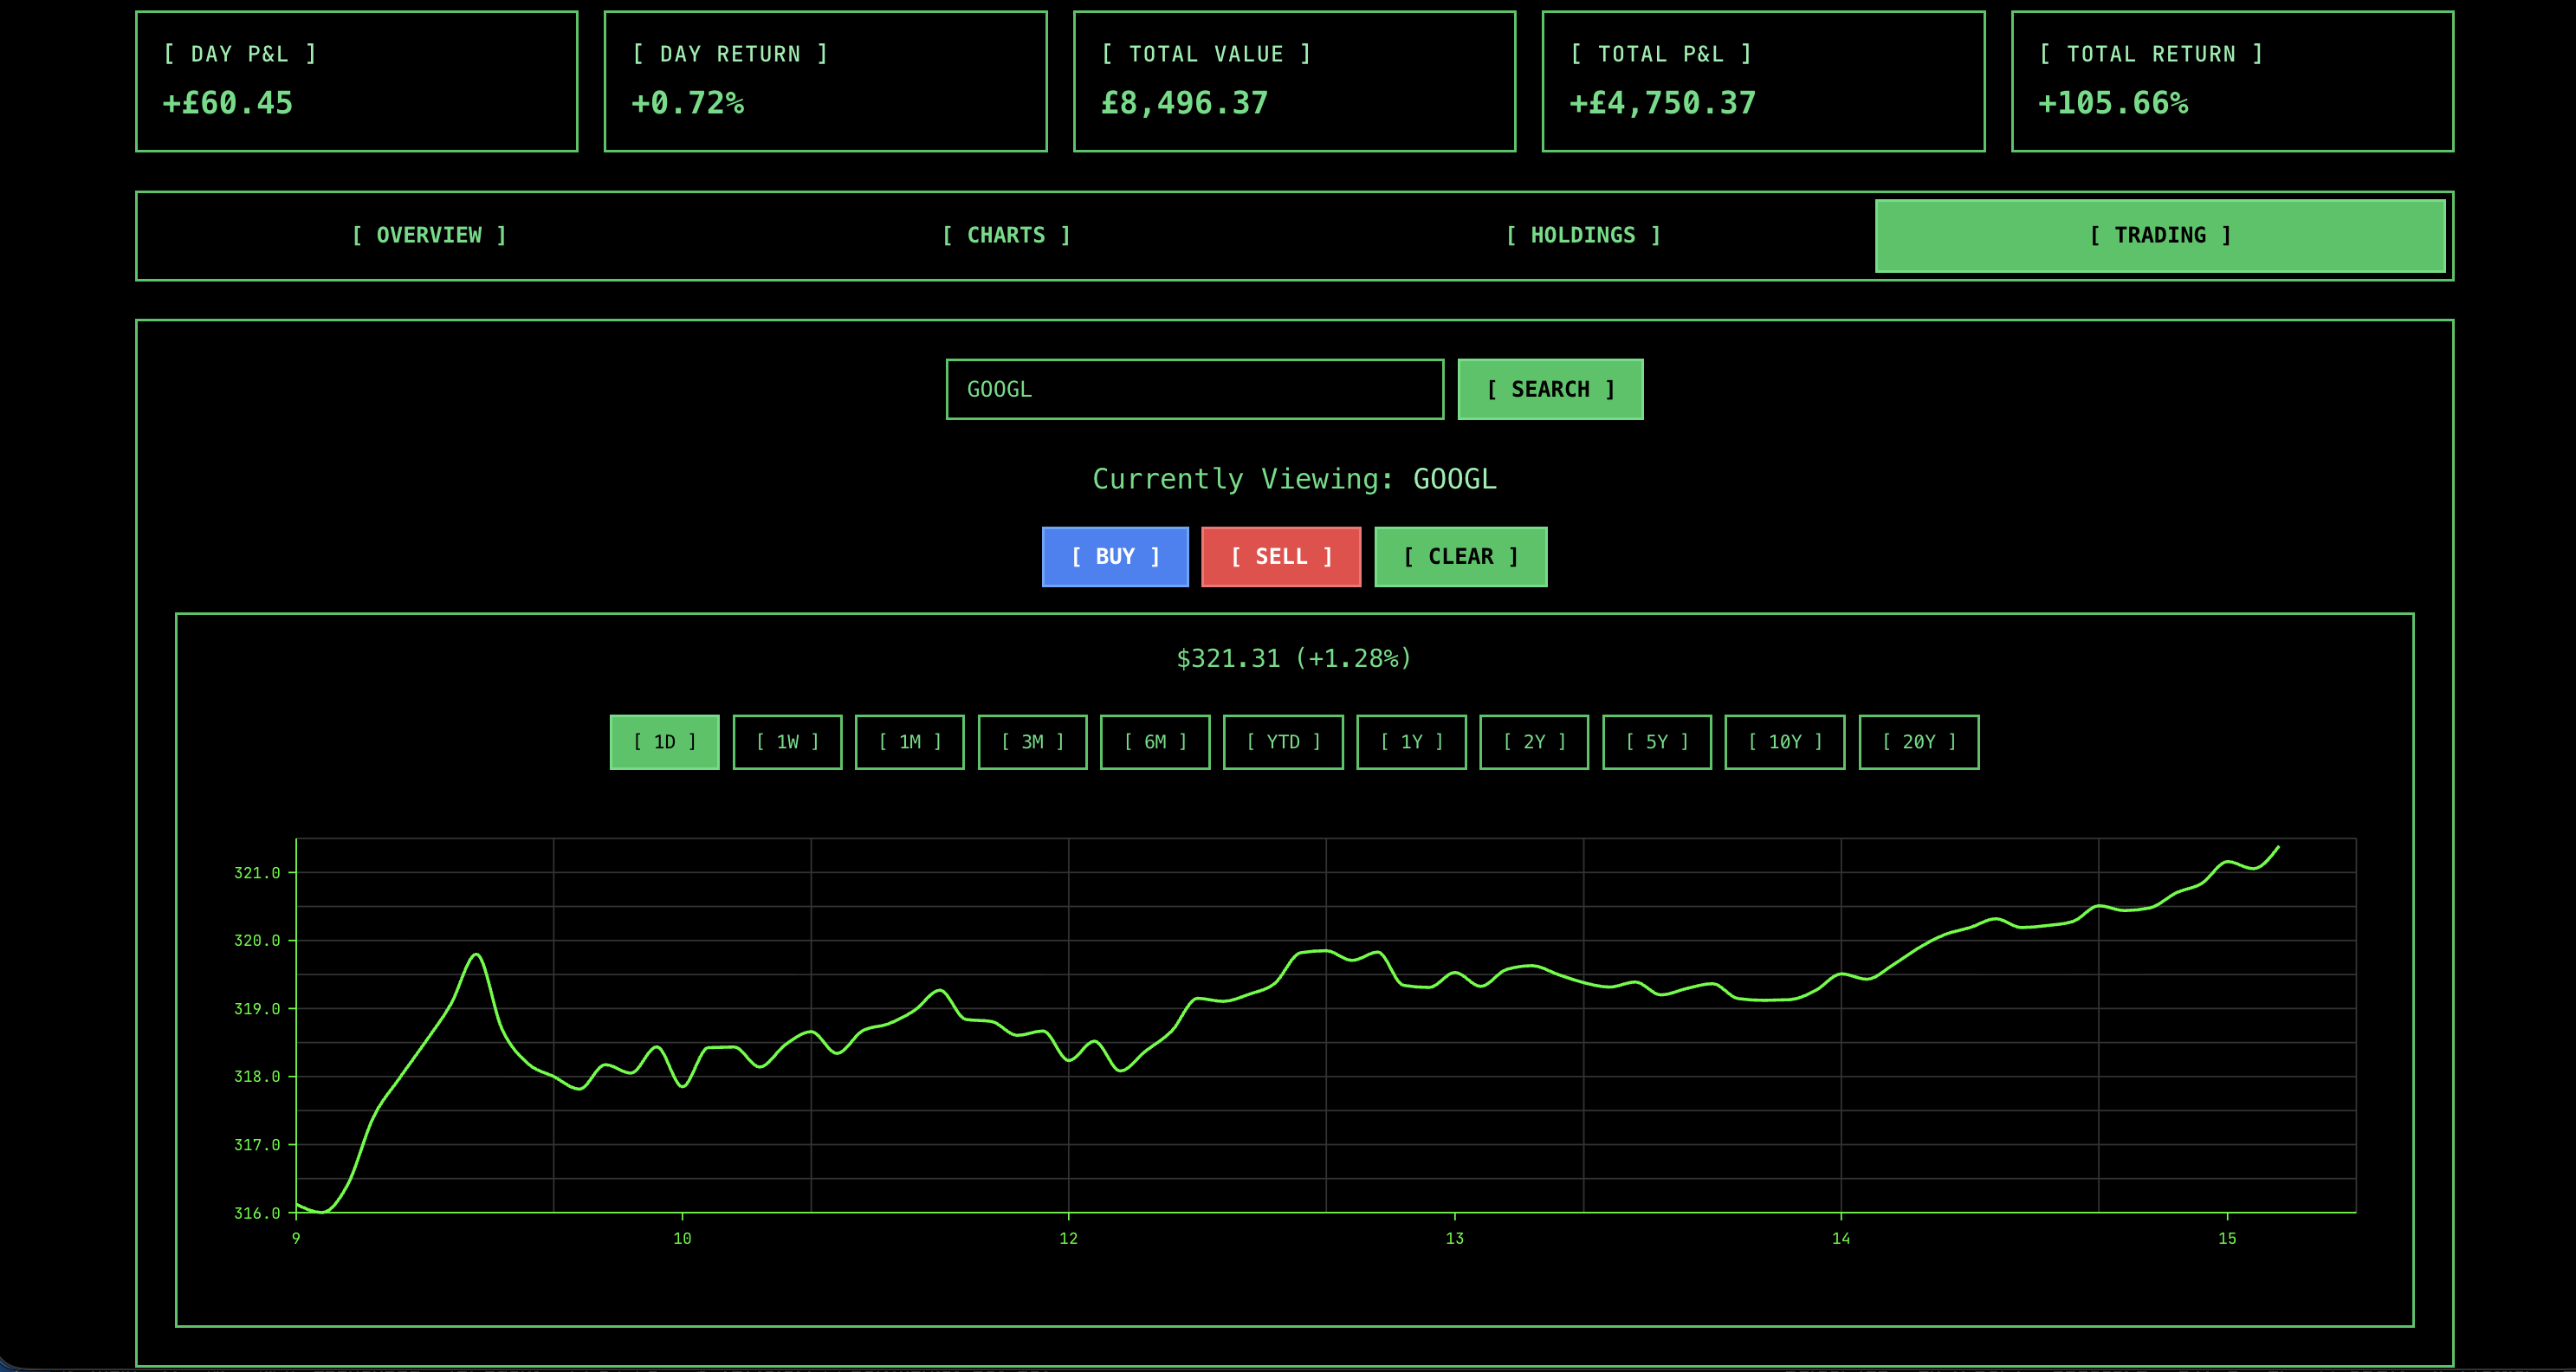The width and height of the screenshot is (2576, 1372).
Task: Click the GOOGL ticker search field
Action: point(1194,389)
